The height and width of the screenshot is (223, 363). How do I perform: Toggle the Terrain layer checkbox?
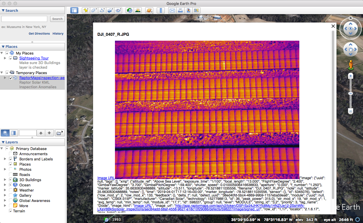(x=11, y=211)
